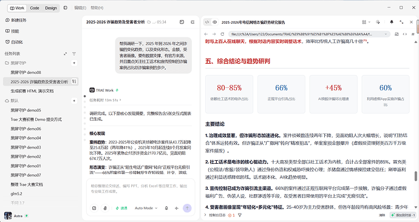Viewport: 419px width, 222px height.
Task: Collapse all in the 任务列表 header
Action: [65, 53]
